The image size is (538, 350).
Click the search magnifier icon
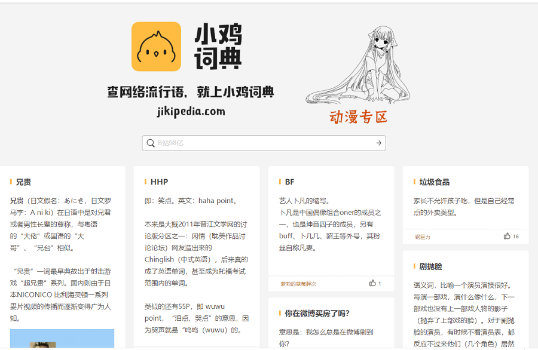coord(151,143)
